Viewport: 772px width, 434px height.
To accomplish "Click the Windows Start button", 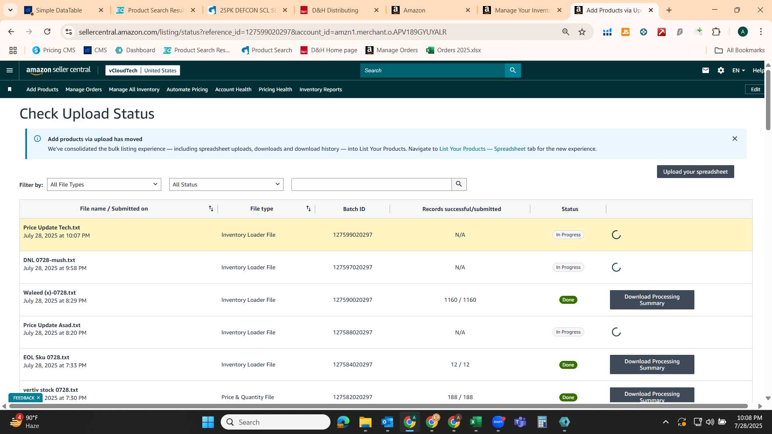I will (x=208, y=422).
